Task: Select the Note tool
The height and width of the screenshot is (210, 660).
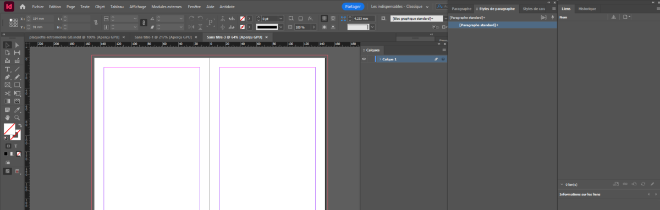Action: click(8, 110)
